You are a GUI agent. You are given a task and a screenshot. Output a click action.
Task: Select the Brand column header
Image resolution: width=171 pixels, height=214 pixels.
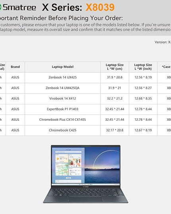click(15, 67)
